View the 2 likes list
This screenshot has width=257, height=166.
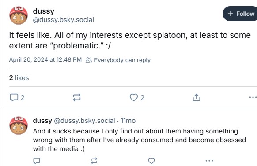(19, 78)
